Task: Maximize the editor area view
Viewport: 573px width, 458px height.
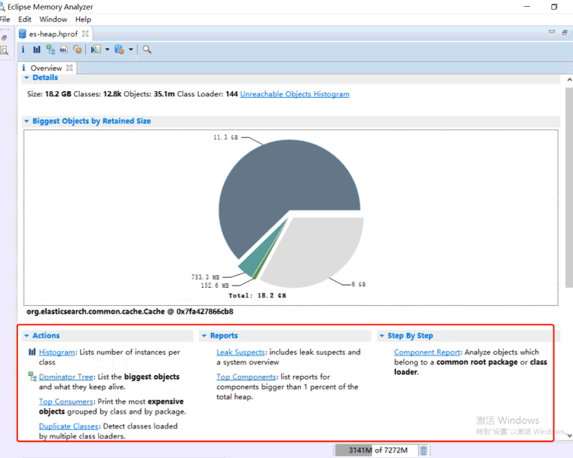Action: click(x=565, y=32)
